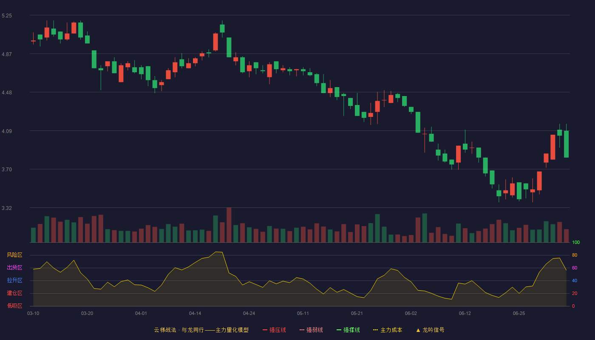Click the yellow triangle 龙吟信号 icon
595x340 pixels.
coord(418,330)
